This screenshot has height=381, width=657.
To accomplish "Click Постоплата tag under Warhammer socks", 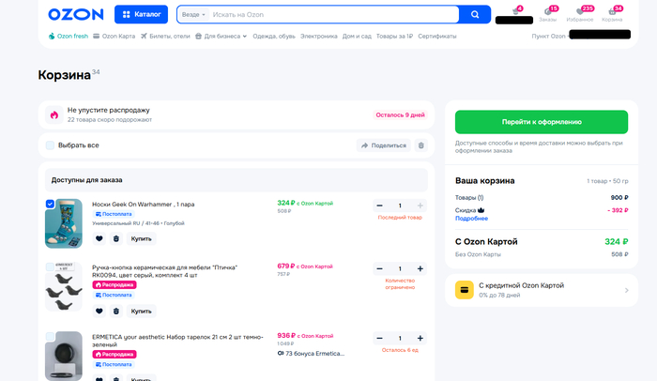I will 114,214.
